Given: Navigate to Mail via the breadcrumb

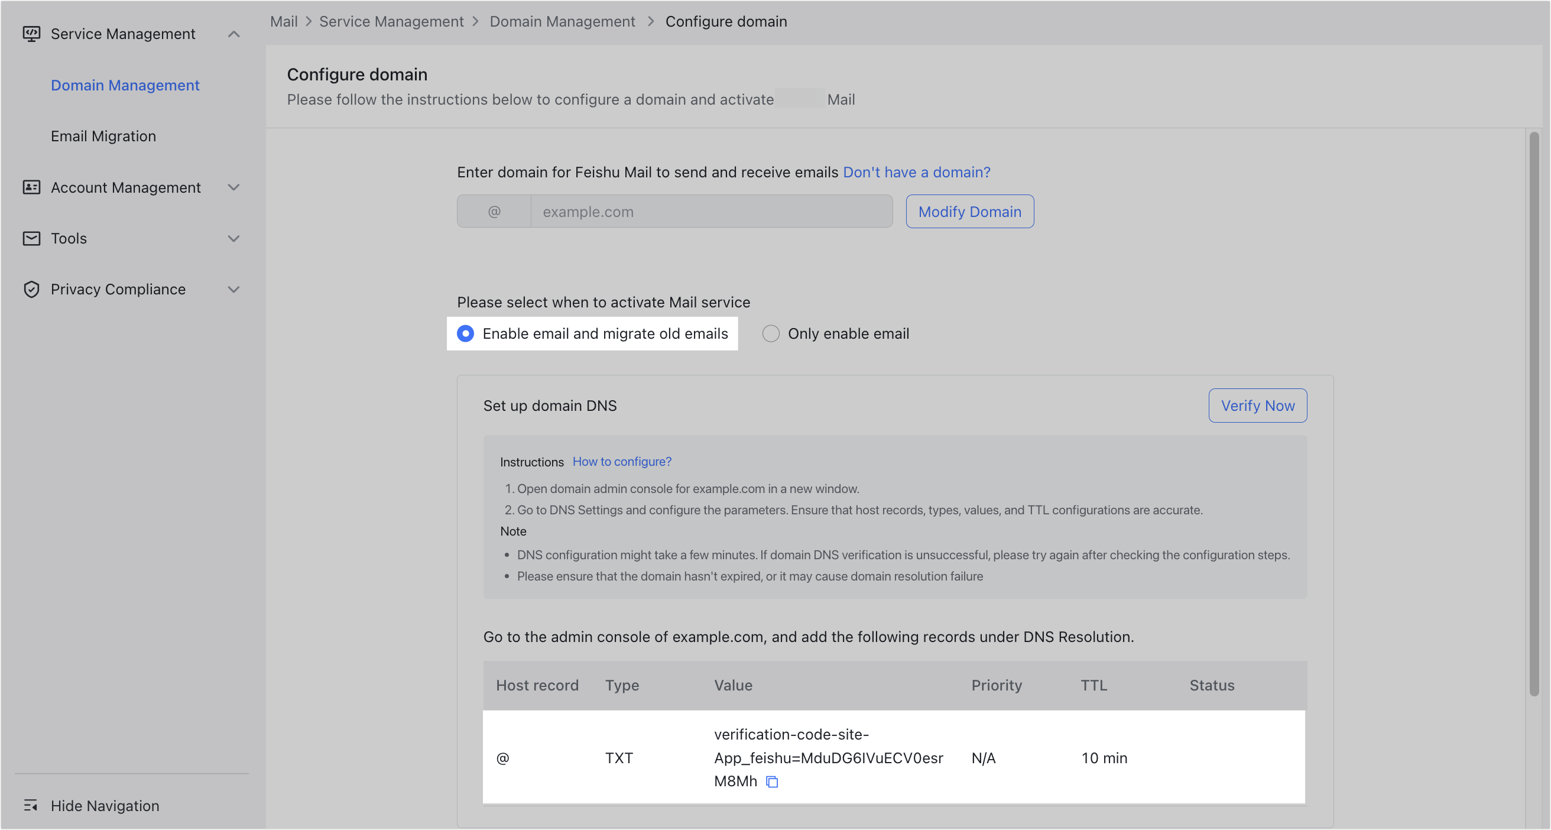Looking at the screenshot, I should (283, 21).
